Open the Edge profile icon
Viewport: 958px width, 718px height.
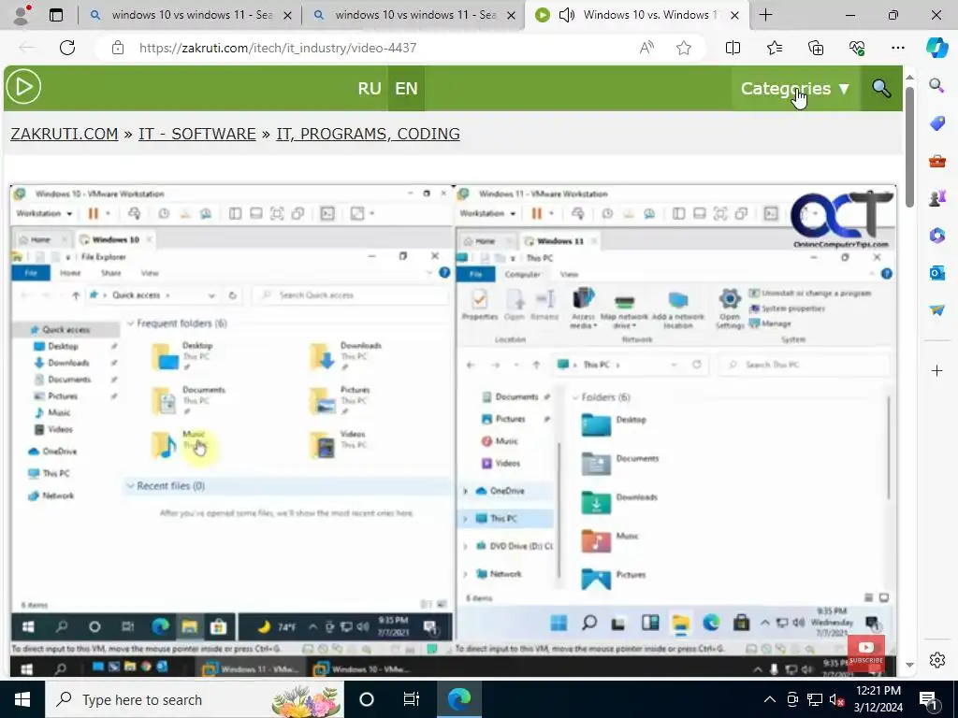22,15
